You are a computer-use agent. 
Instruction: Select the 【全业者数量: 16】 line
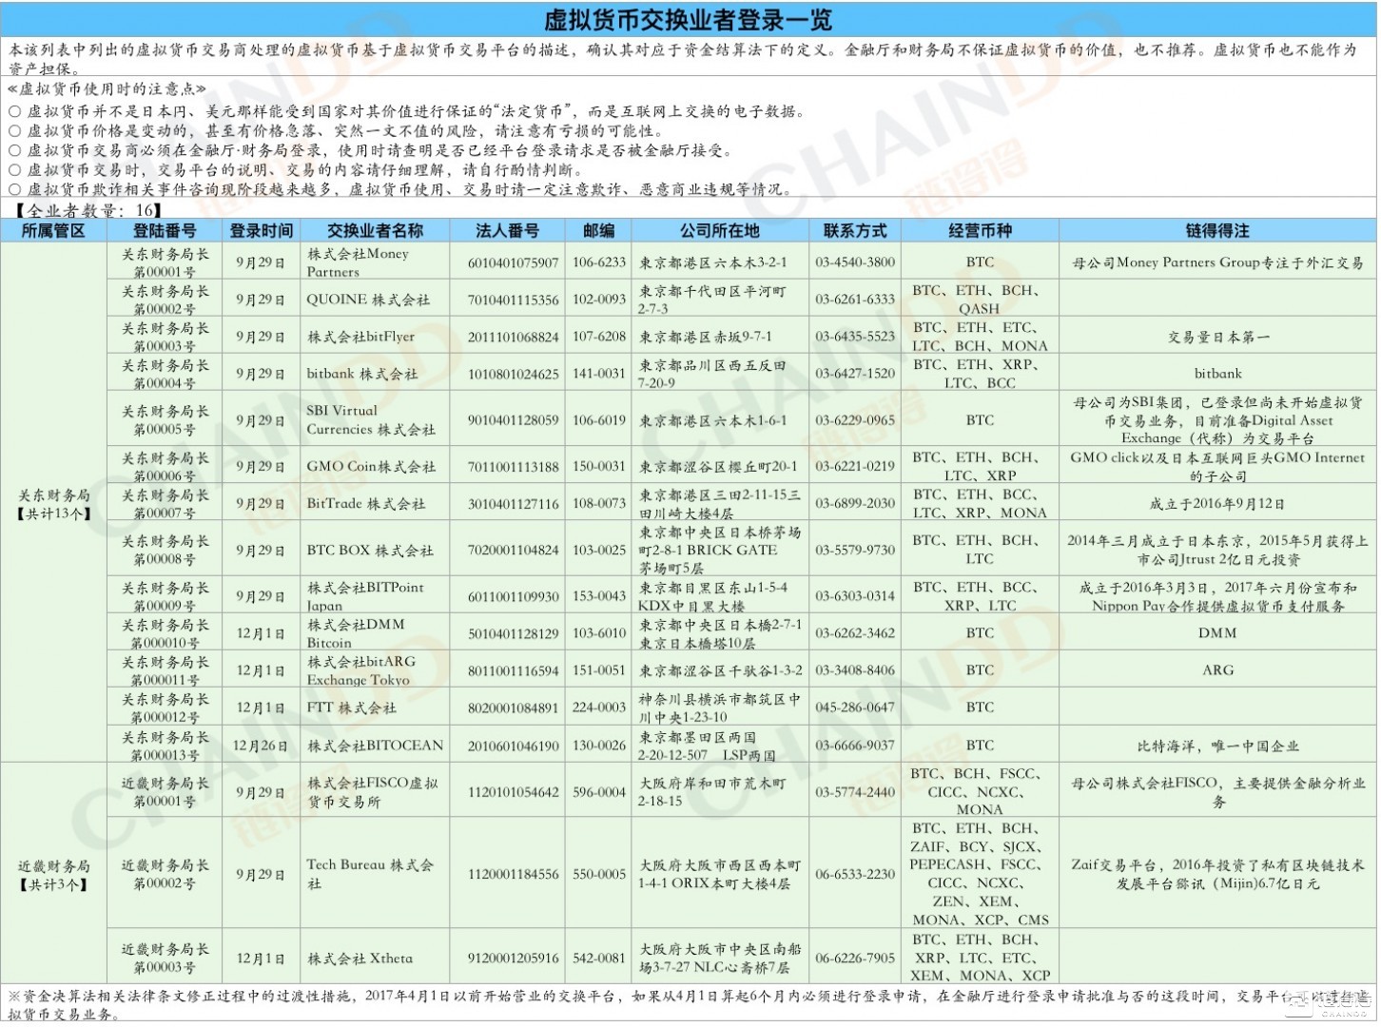point(89,210)
